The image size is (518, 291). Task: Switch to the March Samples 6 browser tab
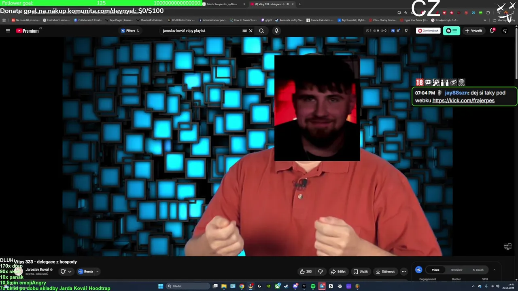pos(222,4)
